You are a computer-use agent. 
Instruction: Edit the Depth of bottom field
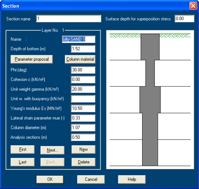[x=83, y=49]
